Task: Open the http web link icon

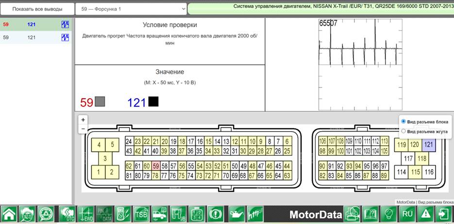Action: 255,214
